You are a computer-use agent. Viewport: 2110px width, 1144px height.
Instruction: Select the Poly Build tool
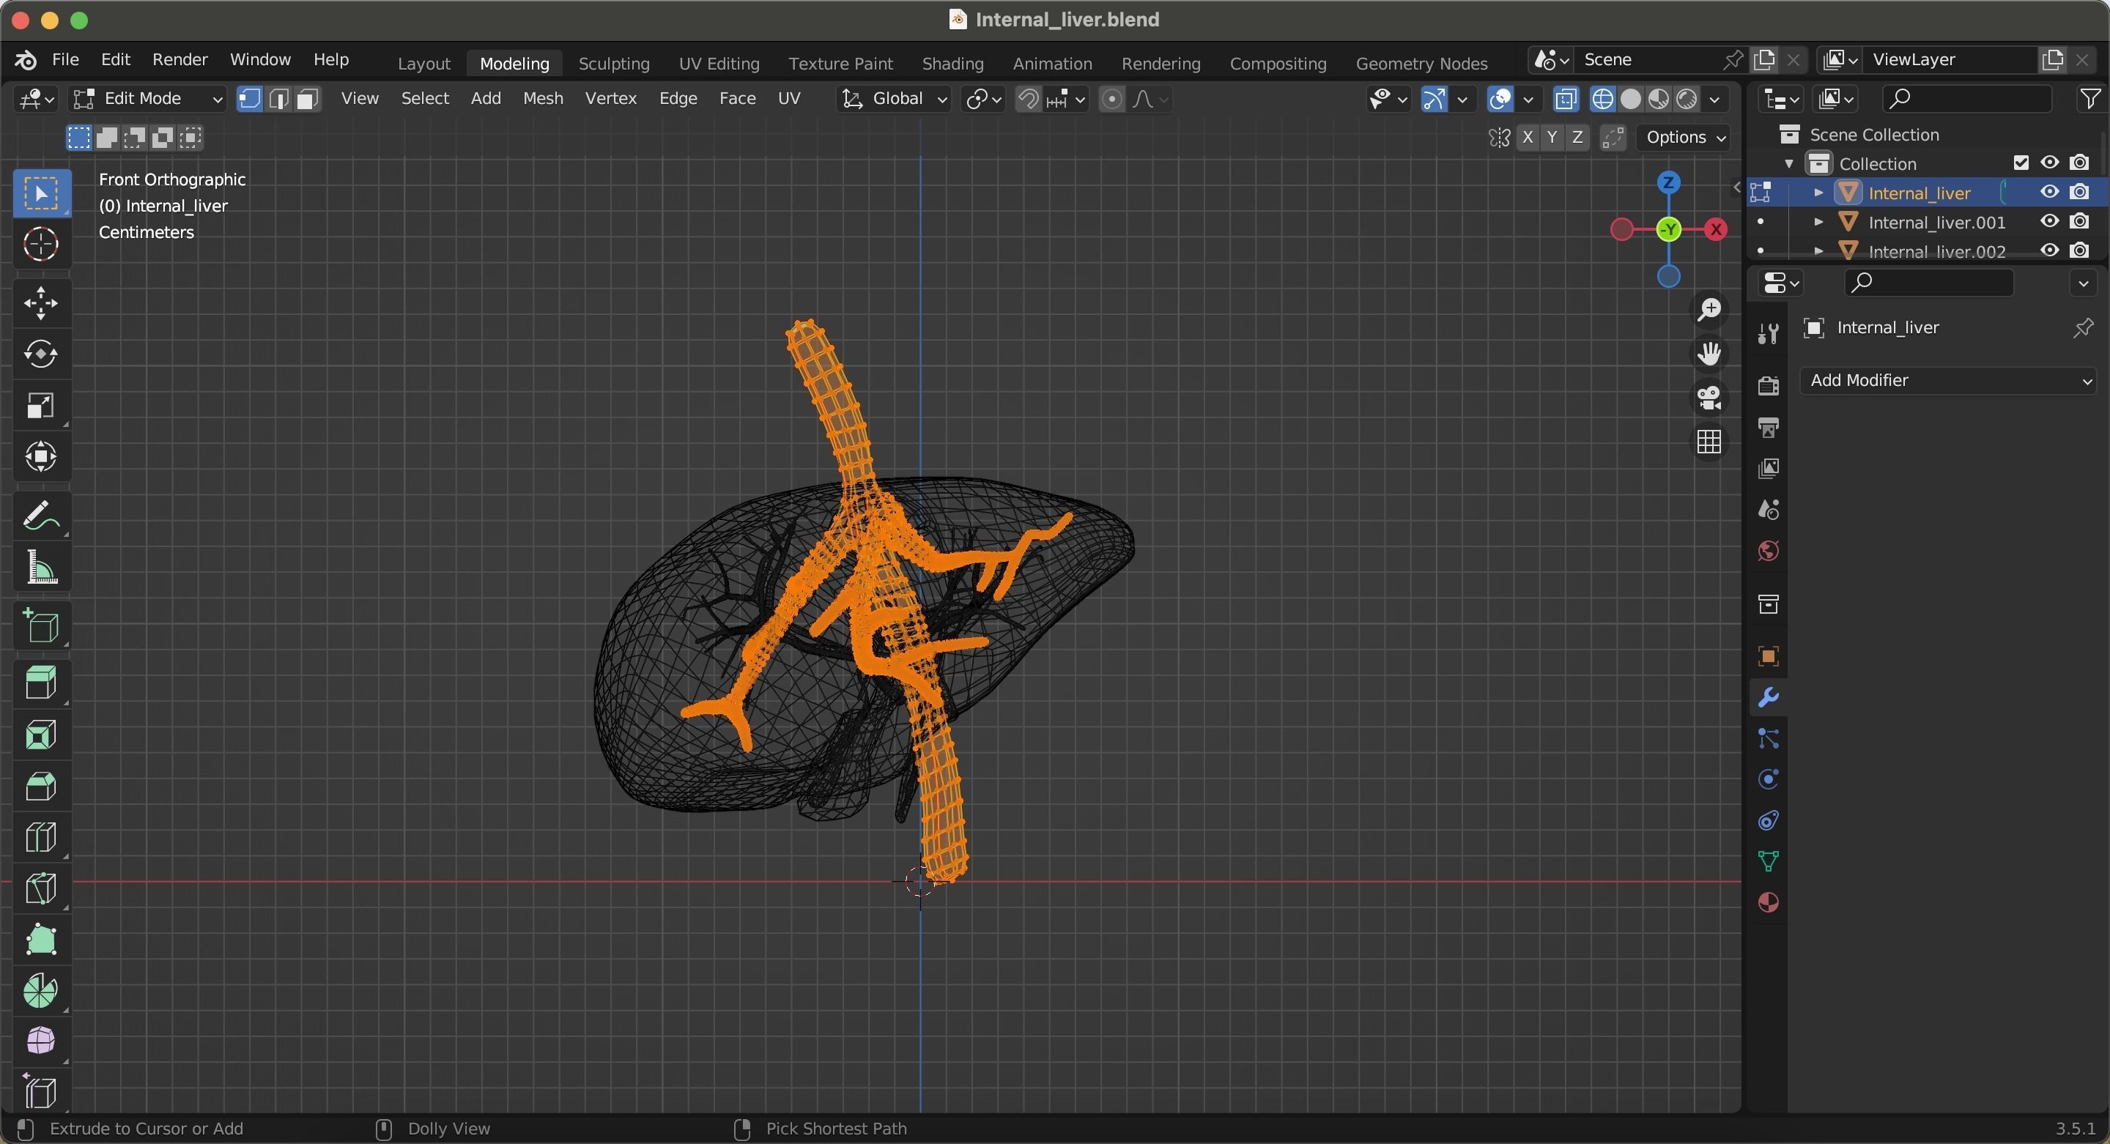[41, 939]
